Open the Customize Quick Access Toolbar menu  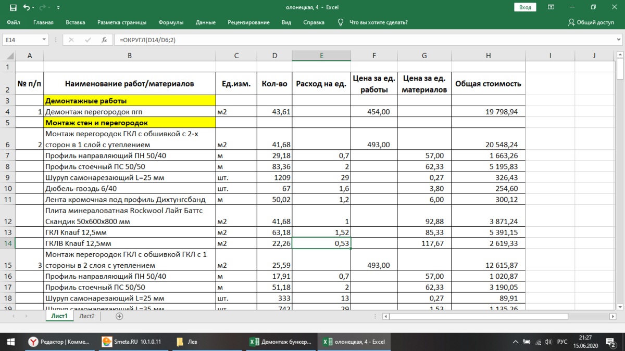coord(58,8)
